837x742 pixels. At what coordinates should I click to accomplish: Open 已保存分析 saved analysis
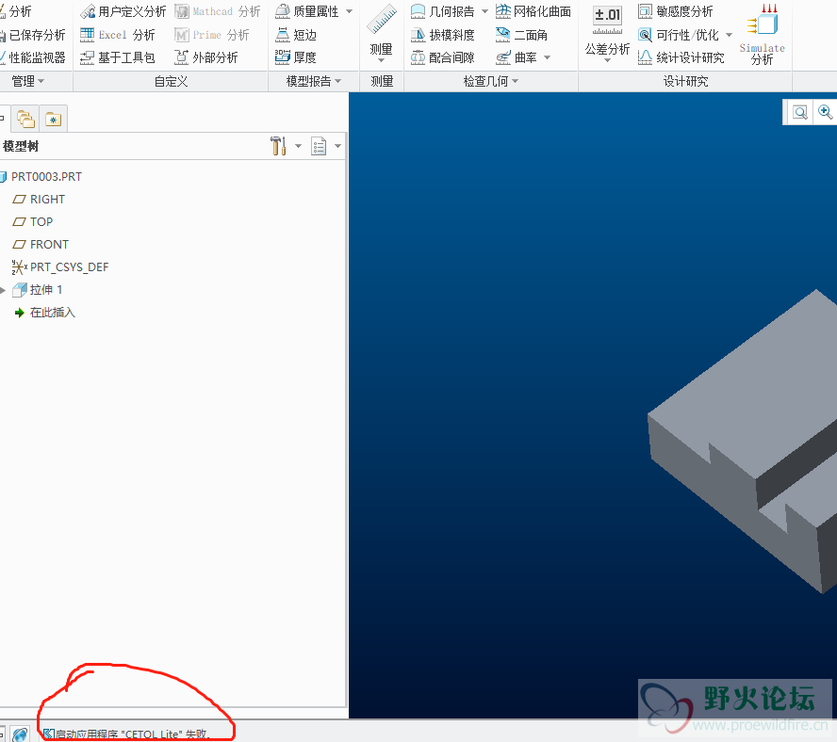33,35
